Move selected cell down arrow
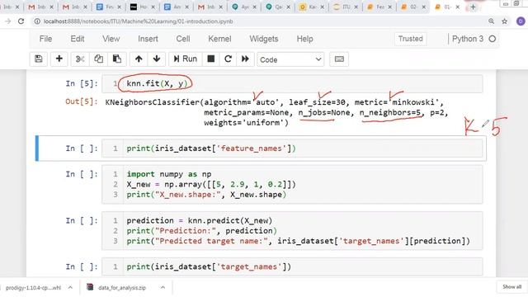 pyautogui.click(x=157, y=59)
